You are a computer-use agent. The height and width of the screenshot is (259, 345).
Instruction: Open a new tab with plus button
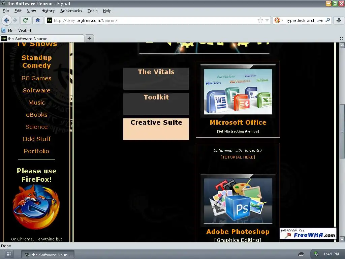tap(89, 38)
